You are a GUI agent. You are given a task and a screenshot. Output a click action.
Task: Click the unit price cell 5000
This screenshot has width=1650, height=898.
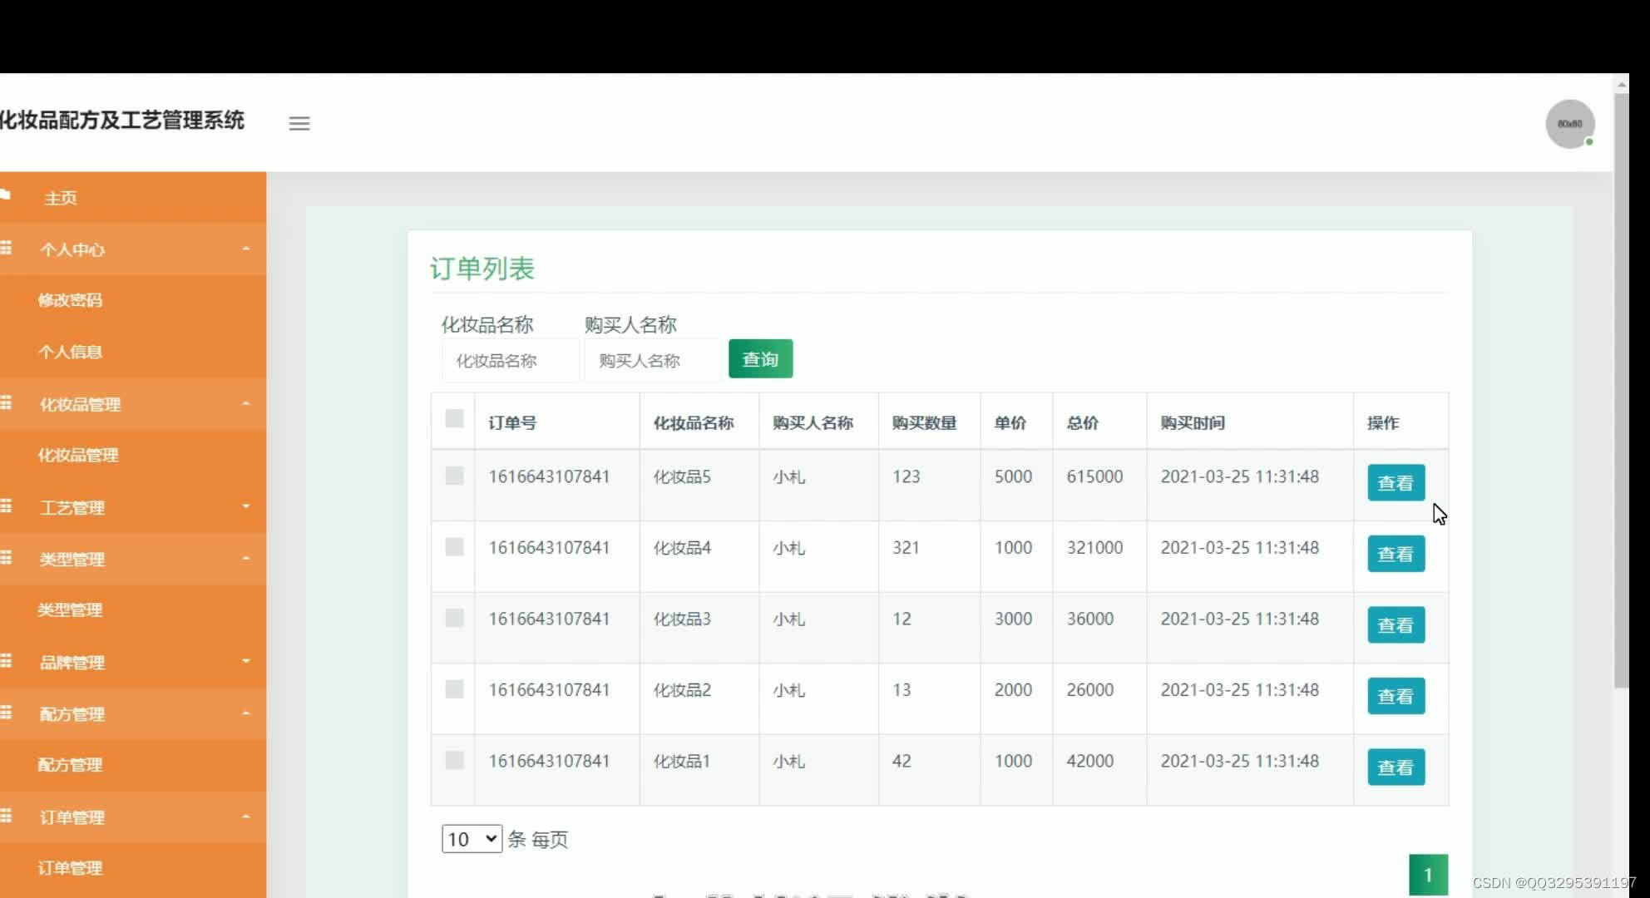1013,476
